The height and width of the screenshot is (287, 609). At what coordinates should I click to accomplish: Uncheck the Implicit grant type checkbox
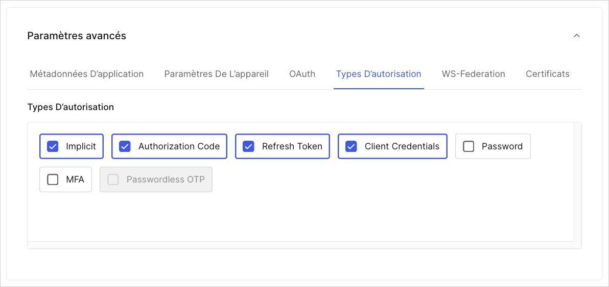pos(53,146)
